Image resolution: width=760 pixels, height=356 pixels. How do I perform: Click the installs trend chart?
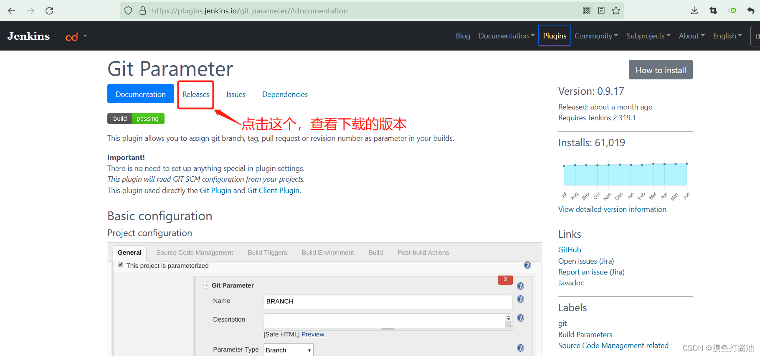point(625,179)
